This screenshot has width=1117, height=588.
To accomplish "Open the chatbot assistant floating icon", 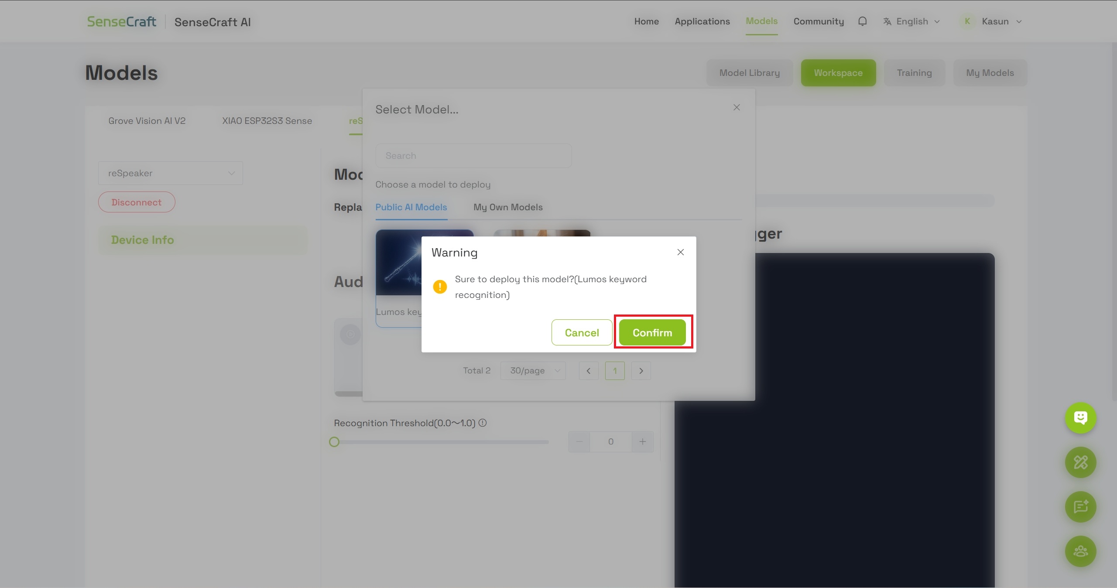I will [x=1080, y=418].
